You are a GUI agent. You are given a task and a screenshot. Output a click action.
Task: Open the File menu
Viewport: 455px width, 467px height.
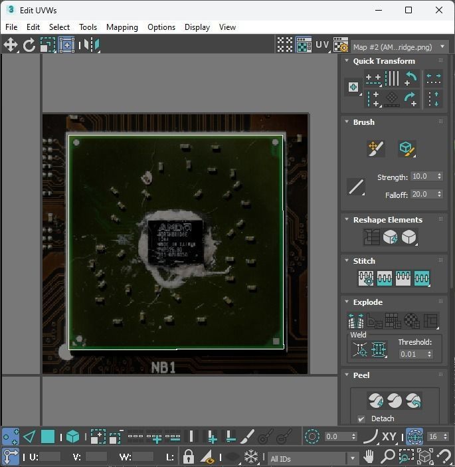click(11, 27)
